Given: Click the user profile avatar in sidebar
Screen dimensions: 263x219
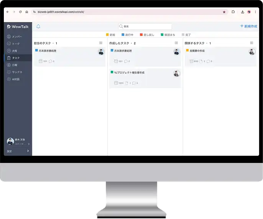Looking at the screenshot, I should click(10, 141).
